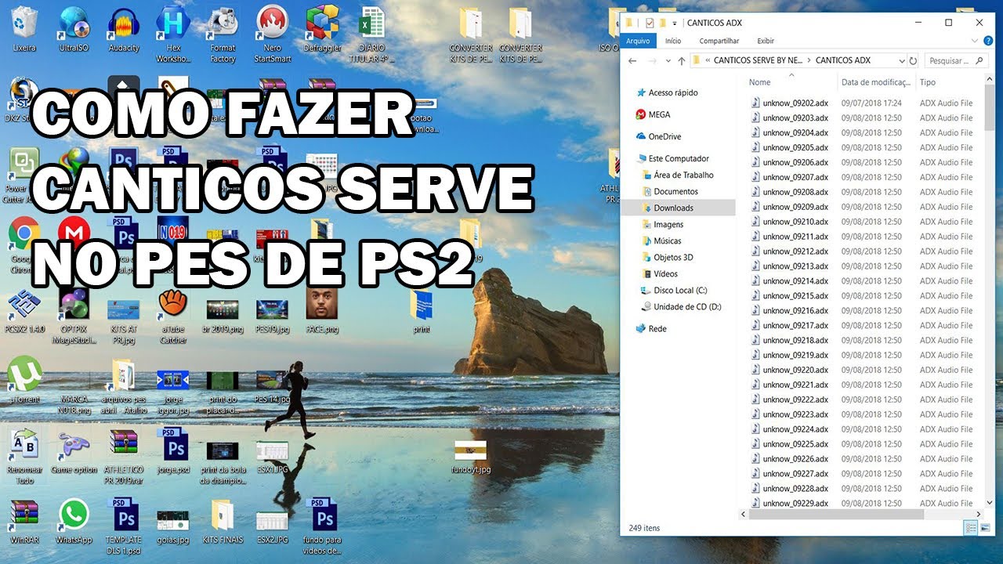Open OPTPIX ImageStudio shortcut
The height and width of the screenshot is (564, 1003).
[x=74, y=316]
